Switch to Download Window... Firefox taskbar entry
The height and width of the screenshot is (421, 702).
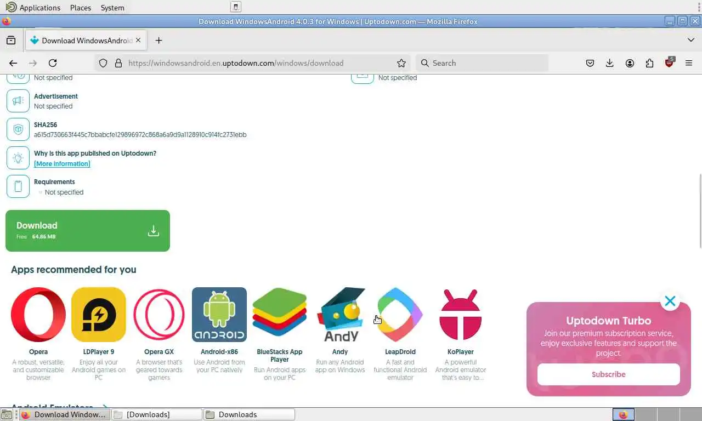pyautogui.click(x=65, y=414)
